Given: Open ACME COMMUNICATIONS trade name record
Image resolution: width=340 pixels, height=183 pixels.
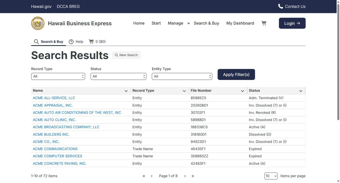Looking at the screenshot, I should [x=55, y=149].
